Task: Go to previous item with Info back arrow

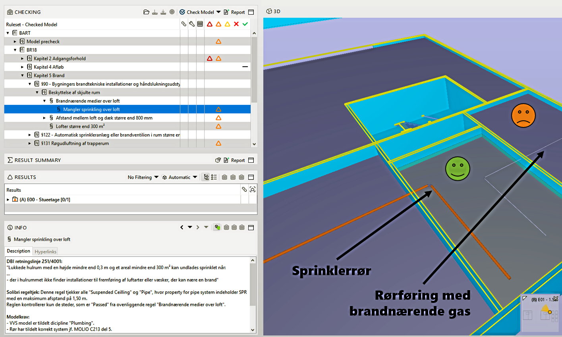Action: click(182, 227)
